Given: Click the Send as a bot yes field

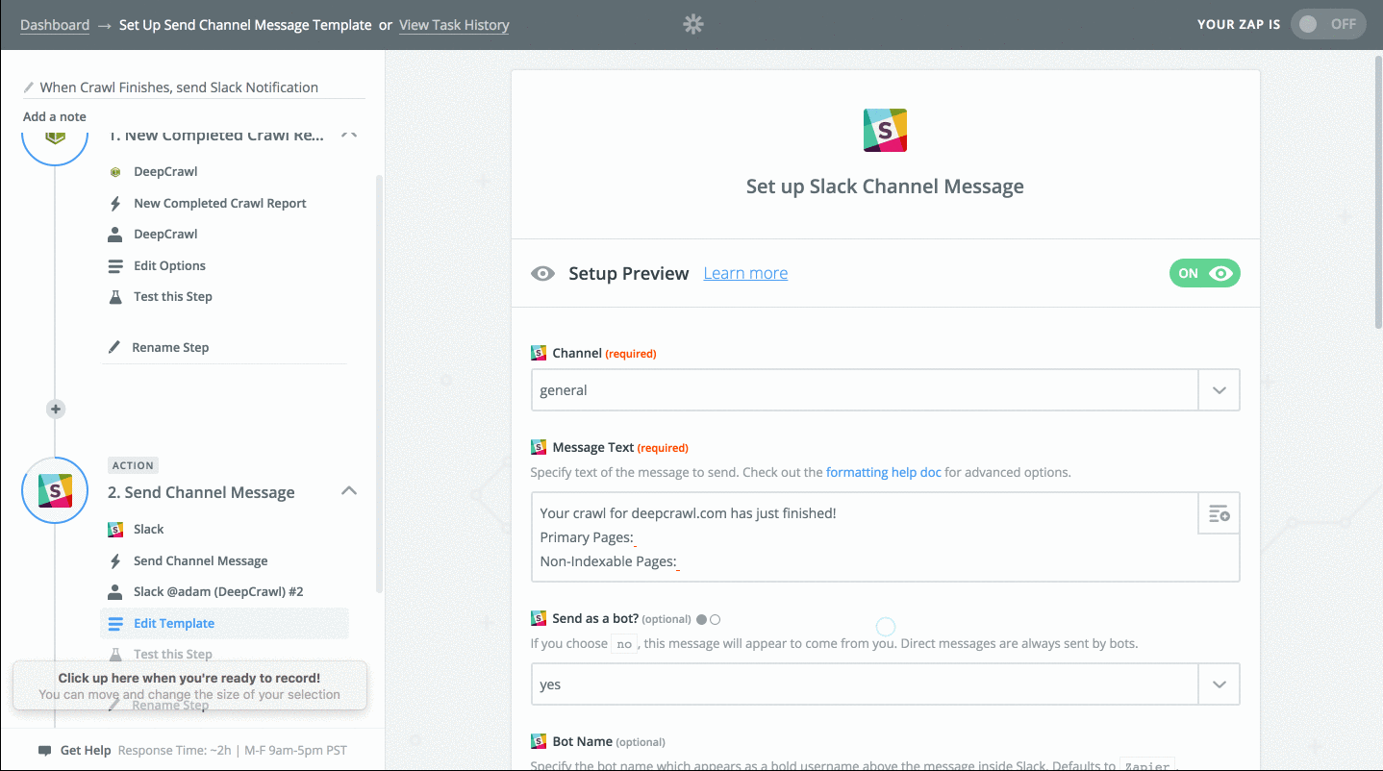Looking at the screenshot, I should 865,684.
